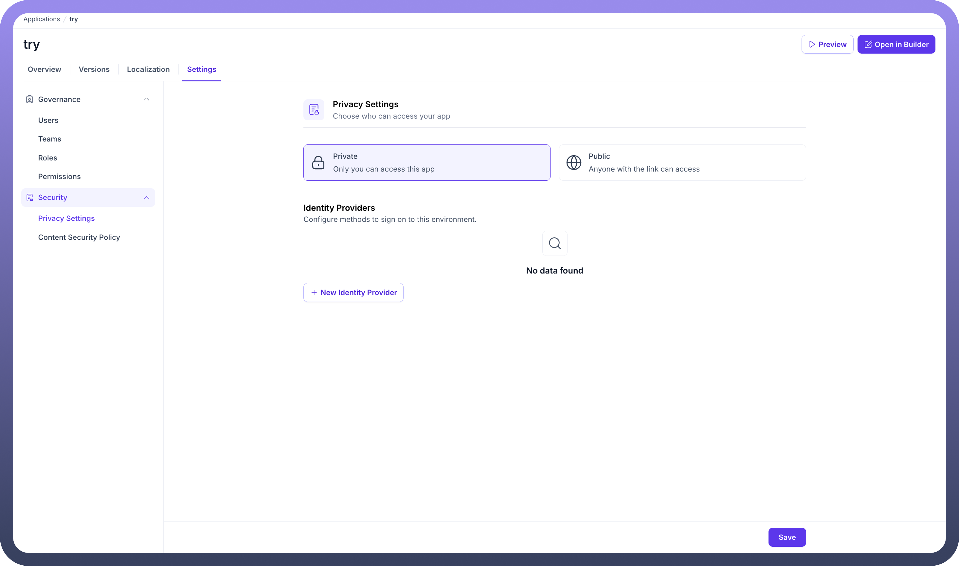Click the lock icon on Private card
This screenshot has width=959, height=566.
click(x=318, y=163)
